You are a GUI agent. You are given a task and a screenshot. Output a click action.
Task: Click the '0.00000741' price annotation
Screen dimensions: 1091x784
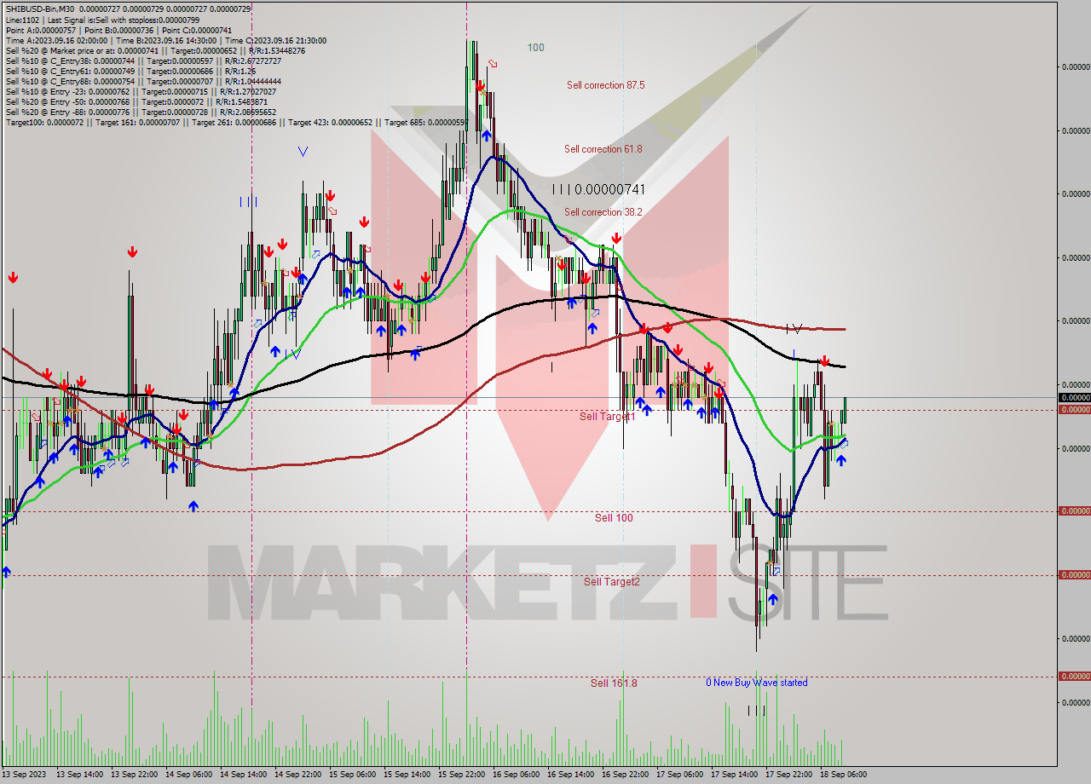click(x=609, y=190)
